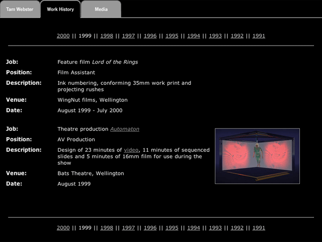Follow the 'video' link in the description
Viewport: 322px width, 242px height.
click(x=131, y=150)
